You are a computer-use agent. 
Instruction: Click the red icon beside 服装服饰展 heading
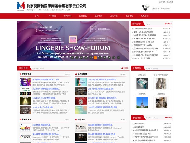(20, 74)
